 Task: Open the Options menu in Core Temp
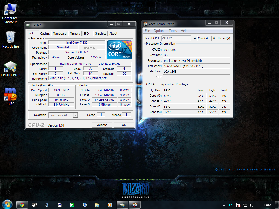click(159, 31)
